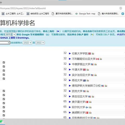Open the to-year 2022 dropdown after 自
Screen dimensions: 125x125
(x=40, y=43)
